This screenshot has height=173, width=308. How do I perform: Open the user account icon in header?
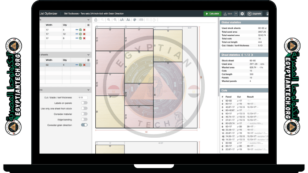pos(267,14)
